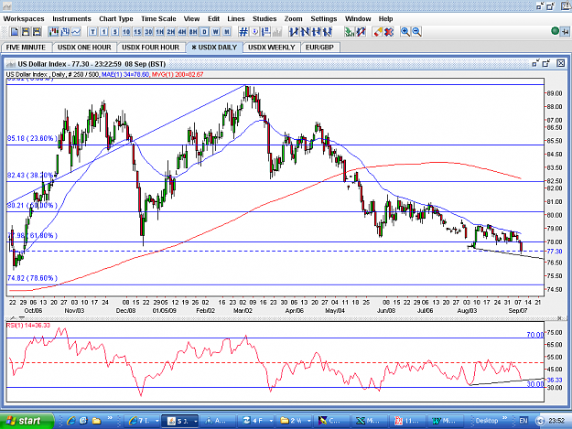Select the weekly W time scale button
Screen dimensions: 572x429
216,32
